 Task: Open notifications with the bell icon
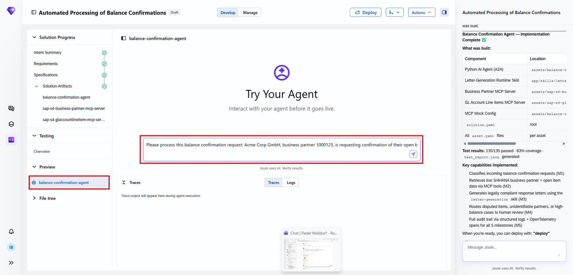[x=11, y=232]
